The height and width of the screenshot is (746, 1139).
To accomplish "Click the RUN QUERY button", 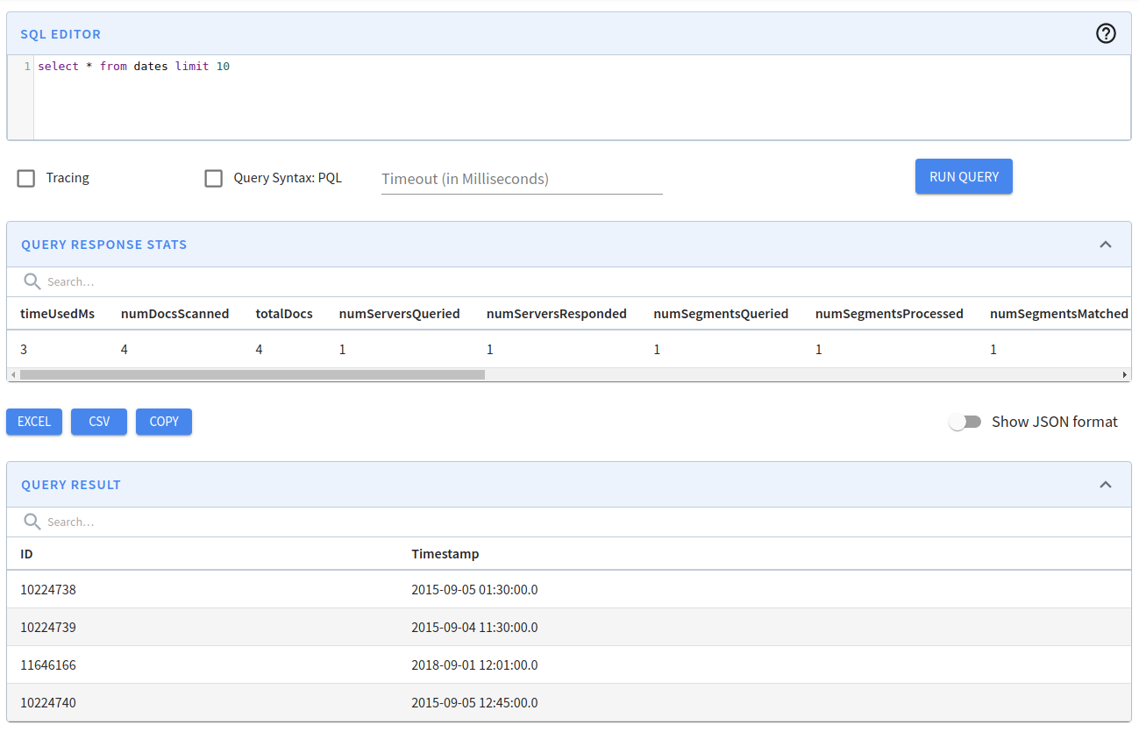I will pyautogui.click(x=964, y=176).
